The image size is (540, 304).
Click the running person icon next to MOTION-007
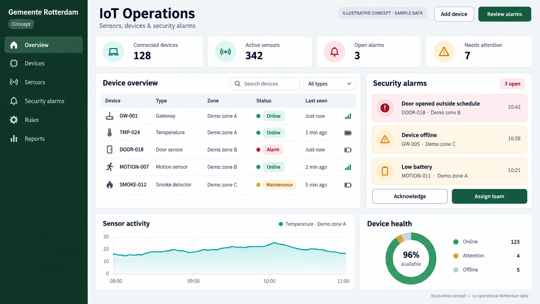[x=110, y=167]
